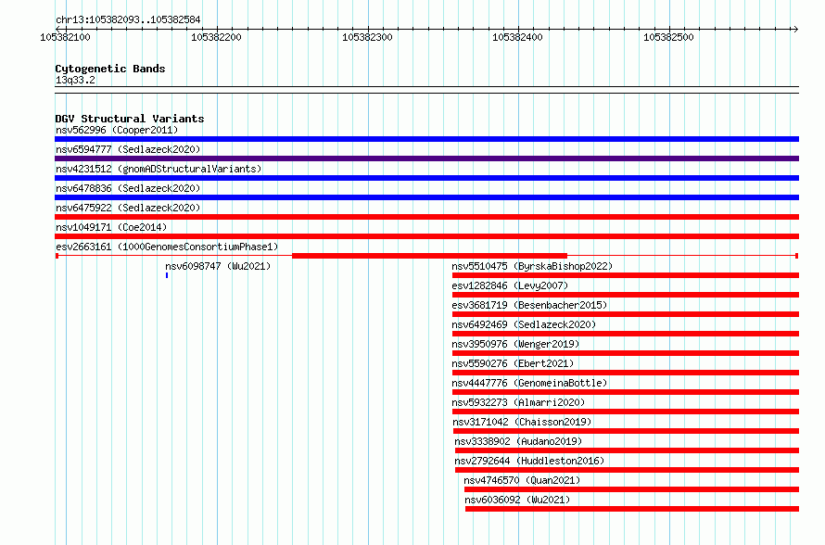Click the 105382500 ruler coordinate
The image size is (825, 545).
[x=668, y=37]
